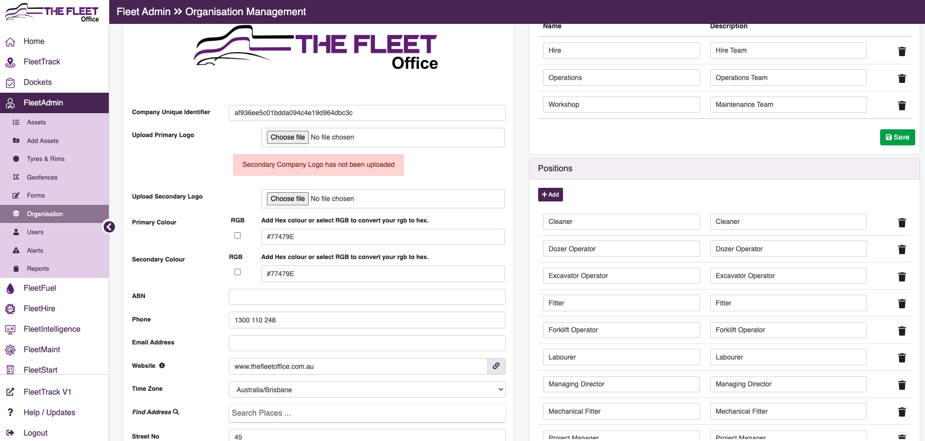Toggle RGB checkbox for Secondary Colour

238,272
